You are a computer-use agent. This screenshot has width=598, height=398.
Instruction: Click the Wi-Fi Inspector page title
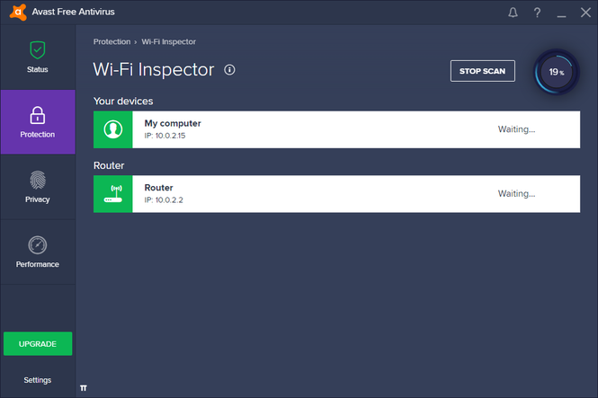154,70
